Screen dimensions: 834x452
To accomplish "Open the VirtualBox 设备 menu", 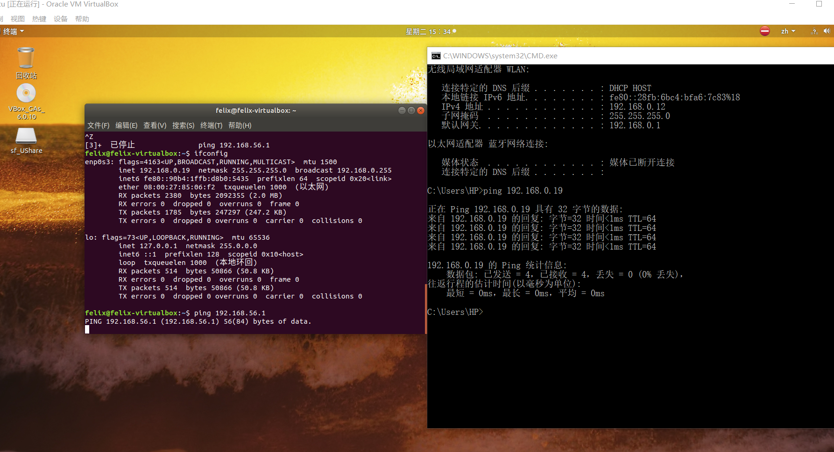I will (60, 19).
